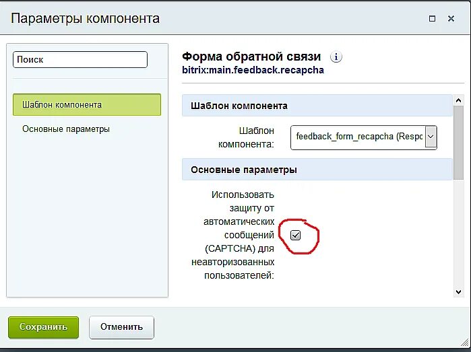
Task: Click the Форма обратной связи heading
Action: [x=251, y=57]
